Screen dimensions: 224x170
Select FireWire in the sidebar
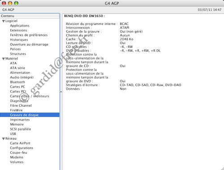(16, 110)
